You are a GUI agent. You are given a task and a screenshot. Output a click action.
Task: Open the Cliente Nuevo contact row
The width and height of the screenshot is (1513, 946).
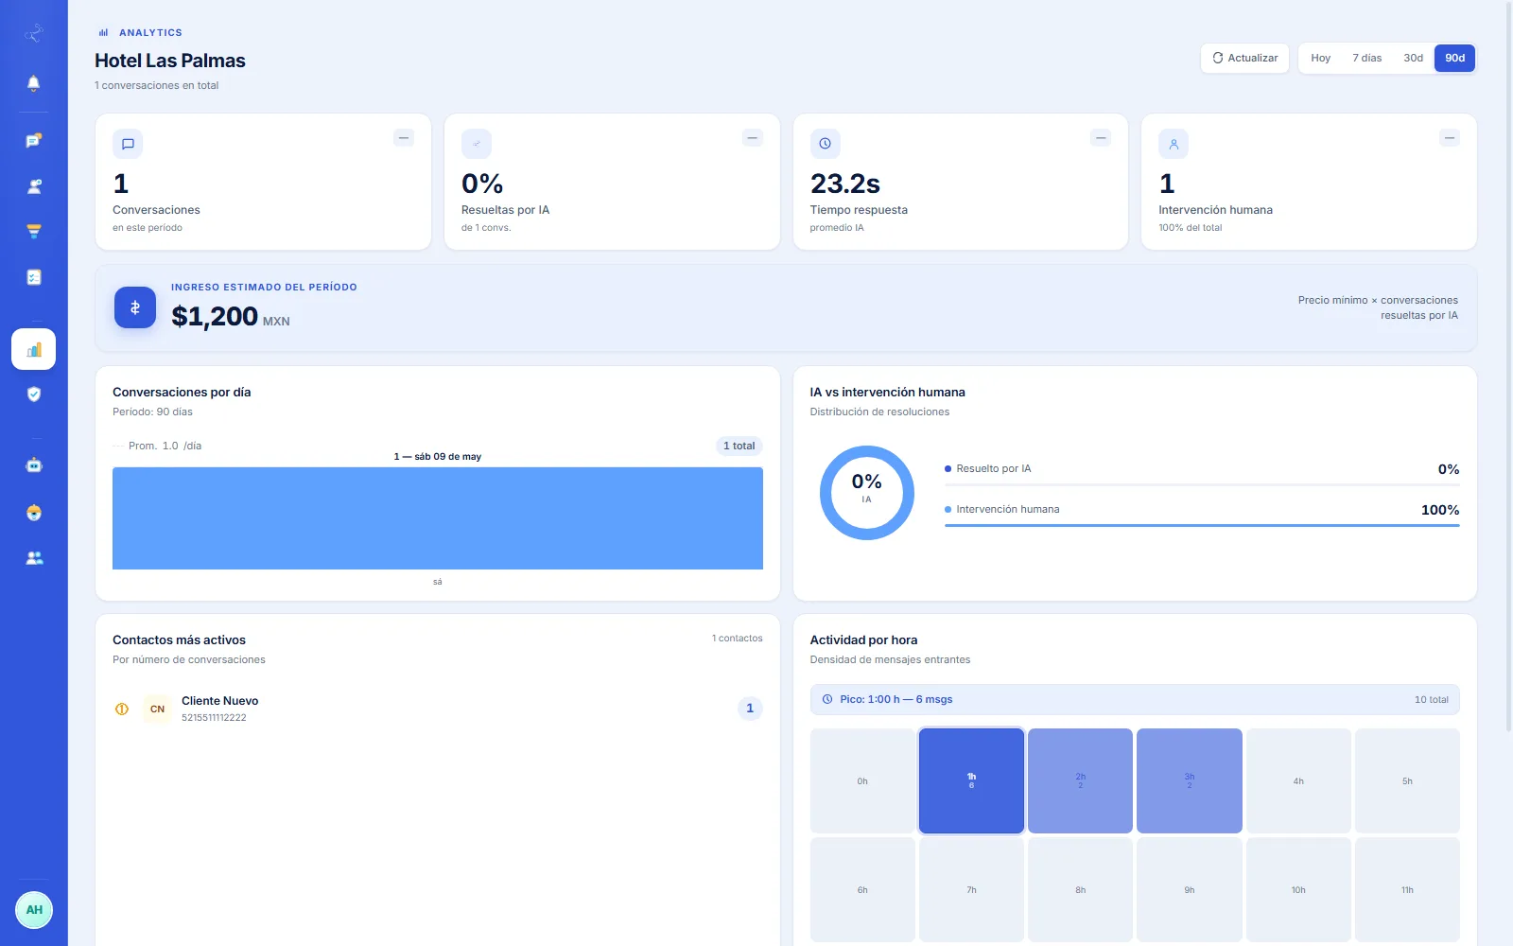click(438, 709)
